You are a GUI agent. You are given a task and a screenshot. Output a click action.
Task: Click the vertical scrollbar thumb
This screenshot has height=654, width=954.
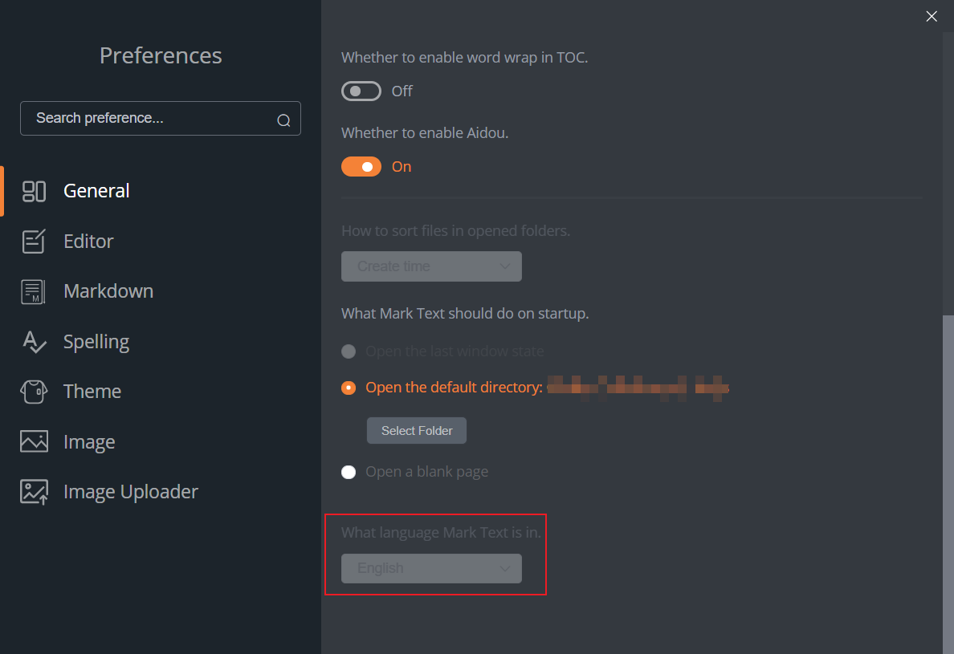tap(948, 485)
